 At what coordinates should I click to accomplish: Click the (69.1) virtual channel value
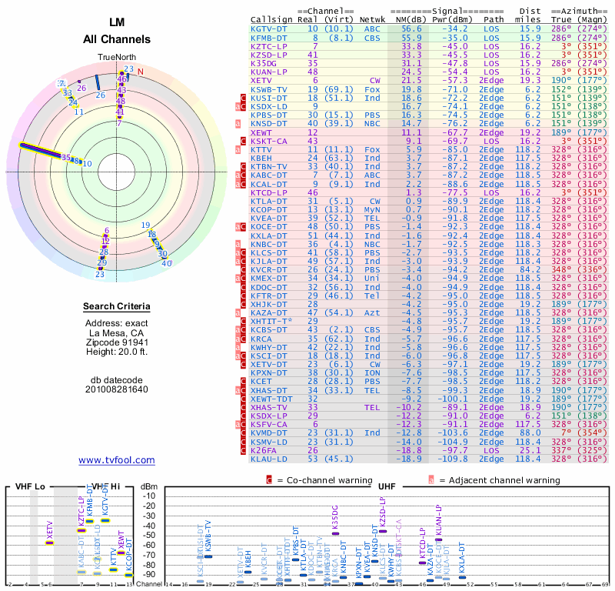click(x=339, y=89)
